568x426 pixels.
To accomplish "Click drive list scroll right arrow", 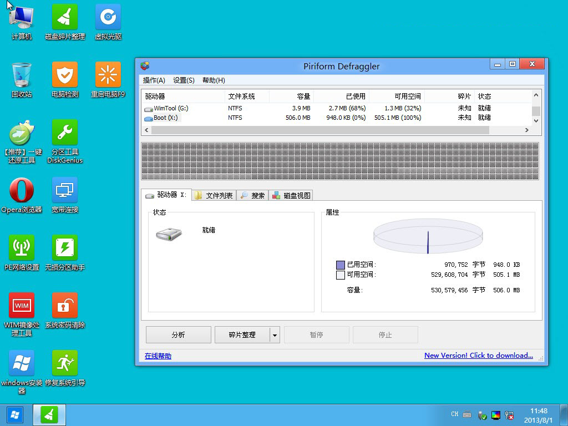I will [x=527, y=130].
